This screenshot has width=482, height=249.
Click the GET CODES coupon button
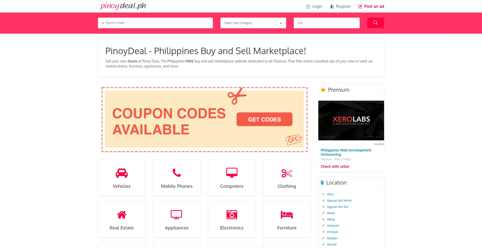[264, 119]
